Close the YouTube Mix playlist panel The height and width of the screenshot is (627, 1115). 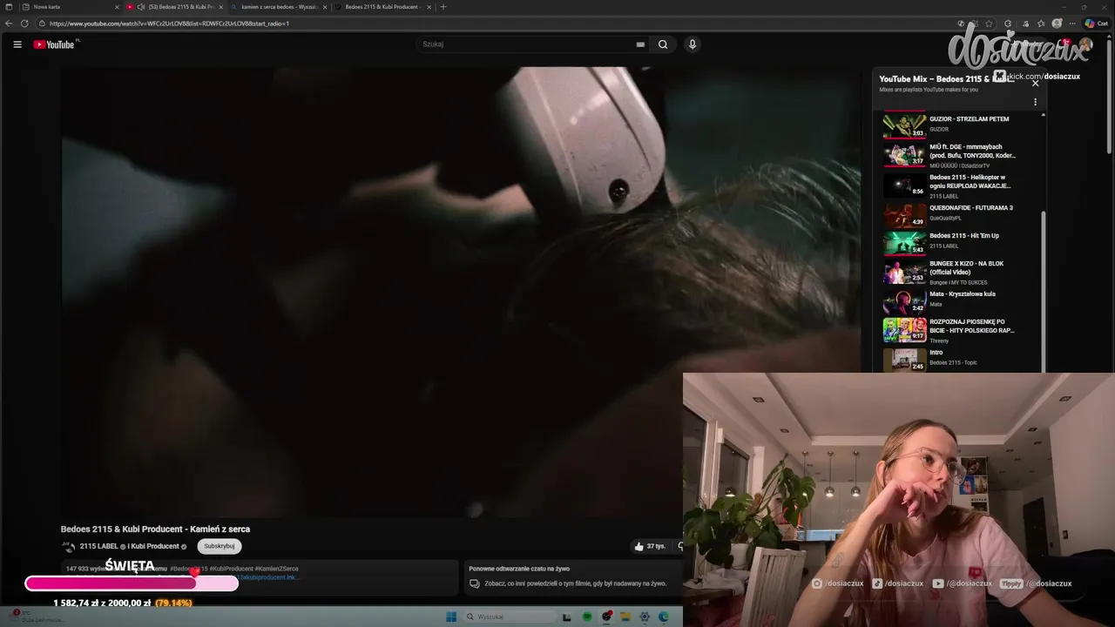point(1035,83)
